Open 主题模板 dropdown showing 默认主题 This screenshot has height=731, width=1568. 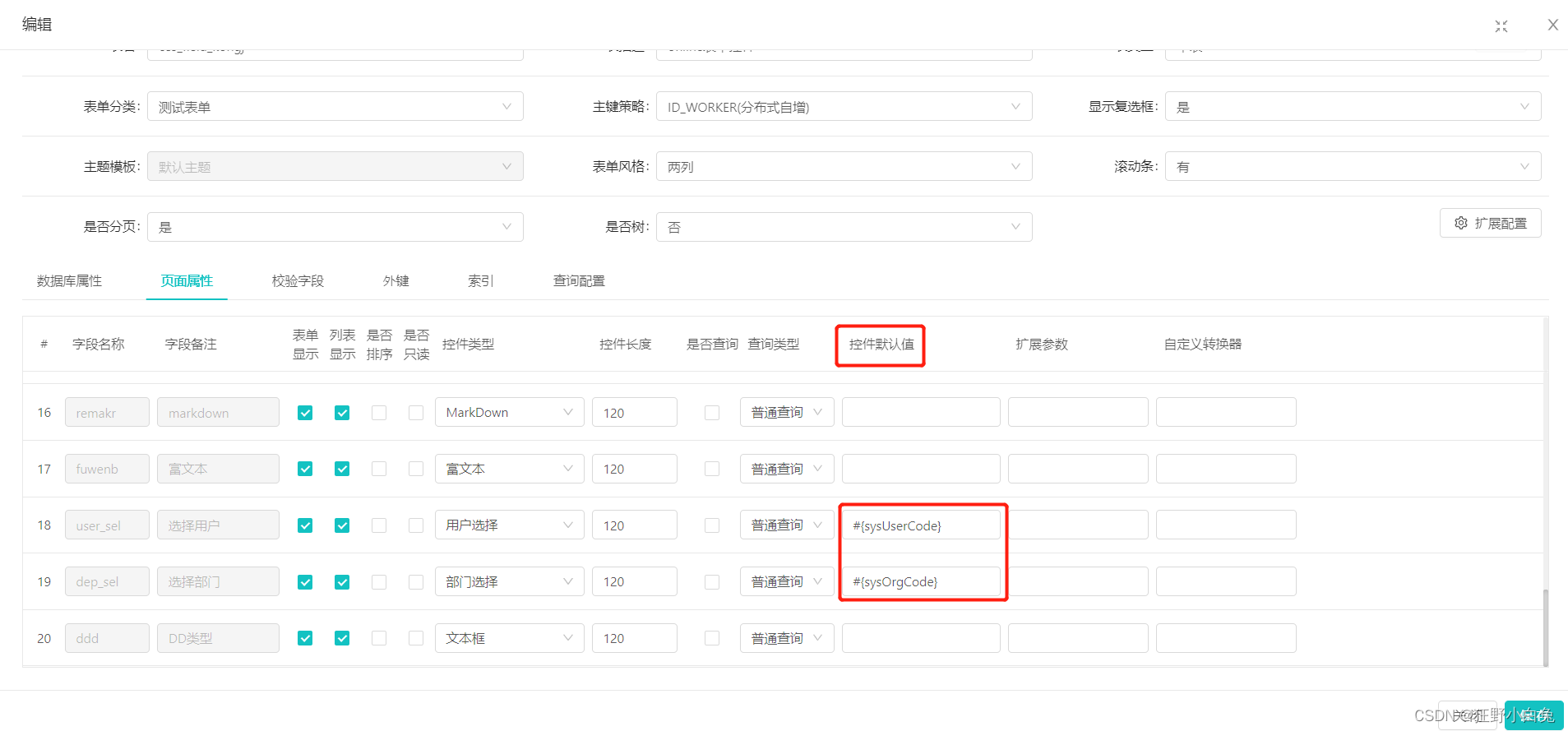(x=335, y=167)
